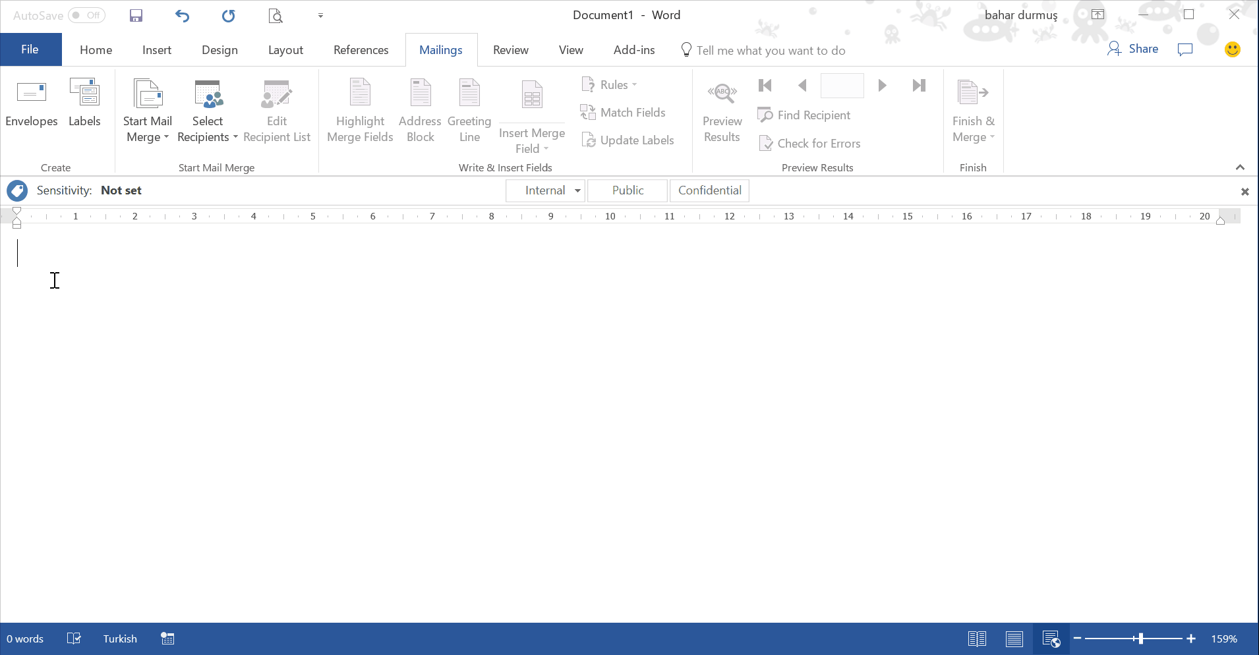This screenshot has width=1259, height=655.
Task: Toggle Preview Results
Action: pos(722,111)
